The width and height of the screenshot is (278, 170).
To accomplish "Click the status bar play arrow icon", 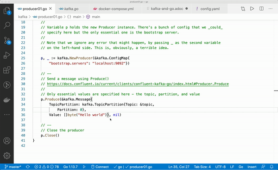I will click(84, 167).
